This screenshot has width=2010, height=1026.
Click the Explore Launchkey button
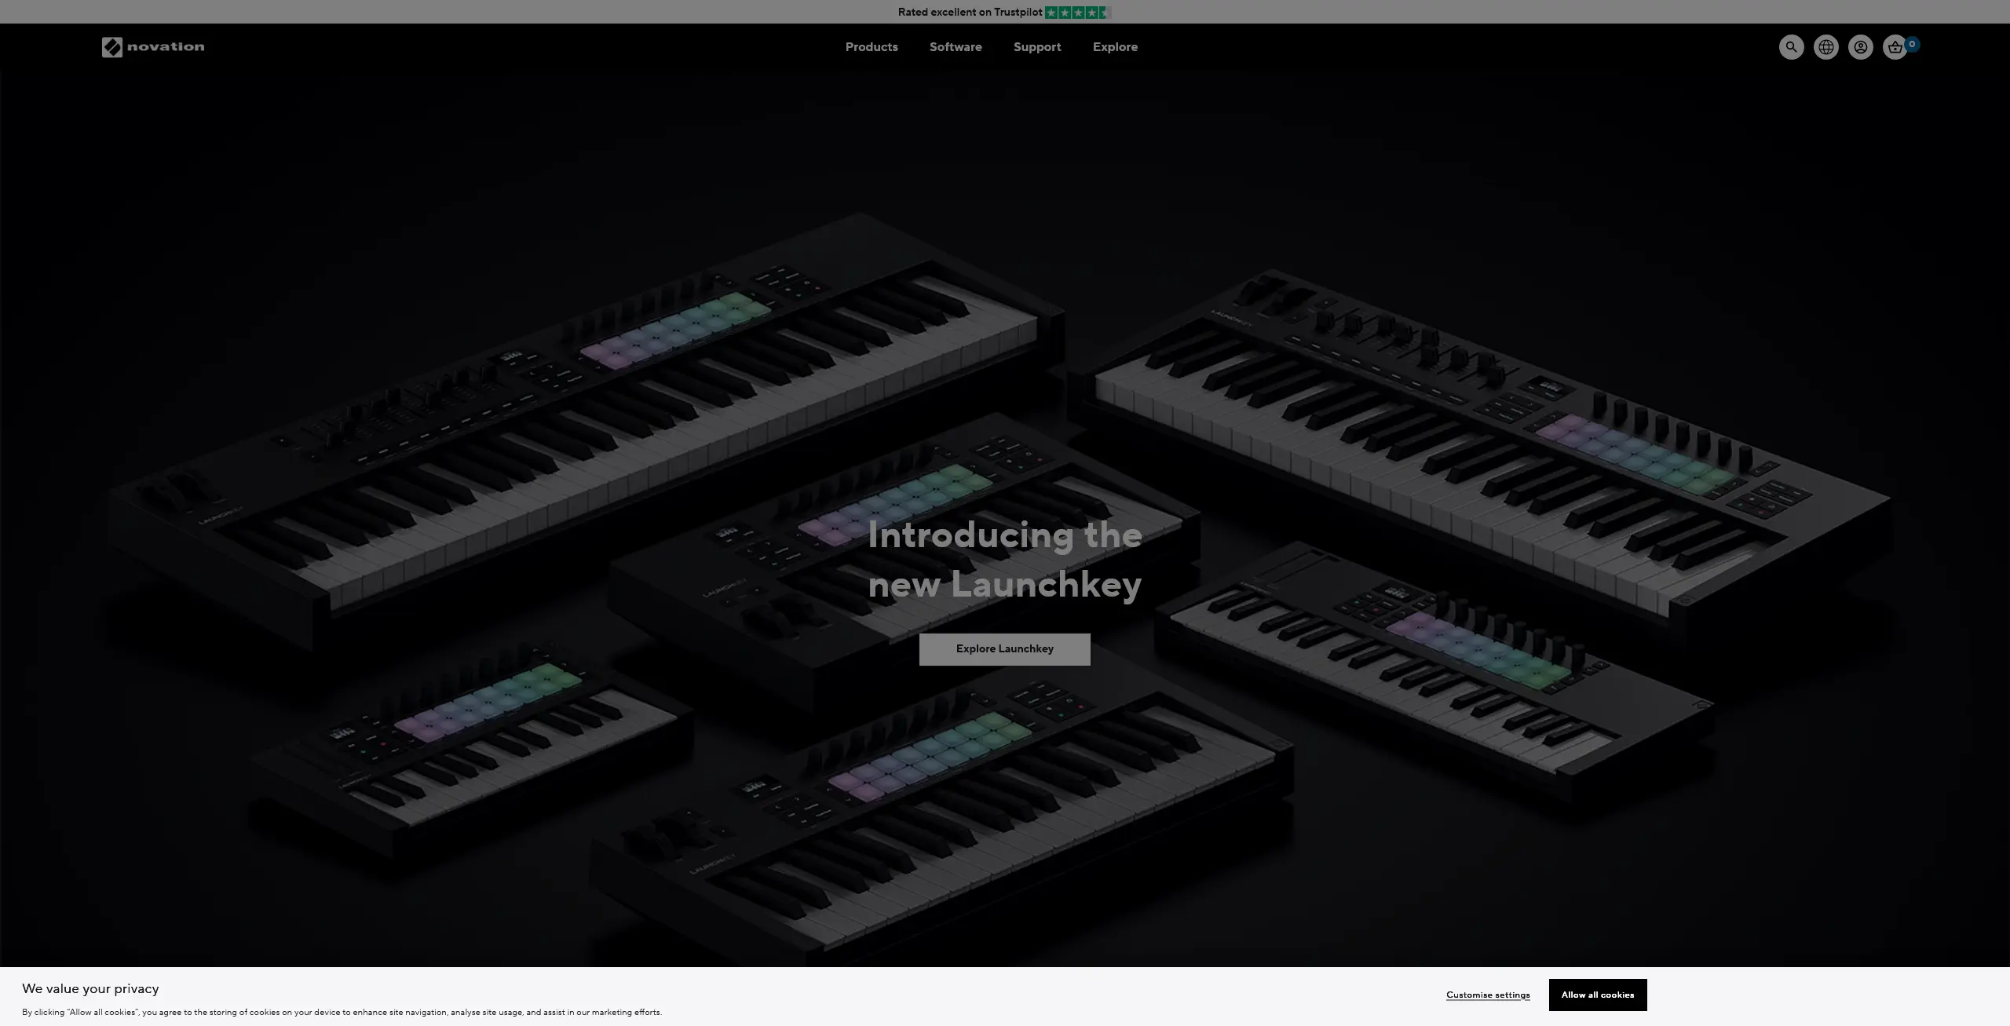(1005, 649)
